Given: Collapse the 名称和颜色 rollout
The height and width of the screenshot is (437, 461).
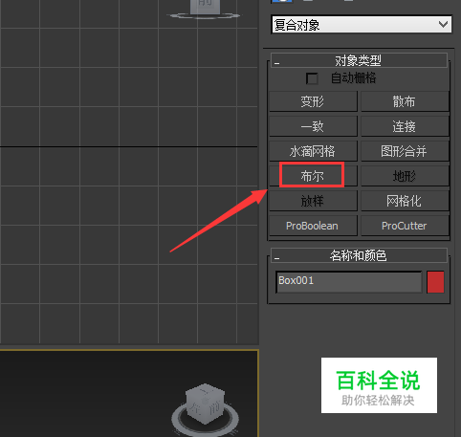Looking at the screenshot, I should 359,255.
